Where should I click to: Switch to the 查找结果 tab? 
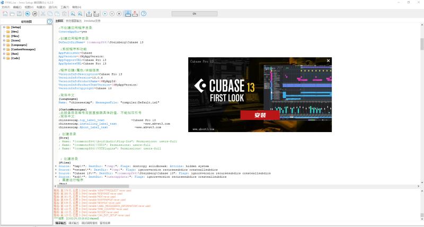click(x=105, y=223)
